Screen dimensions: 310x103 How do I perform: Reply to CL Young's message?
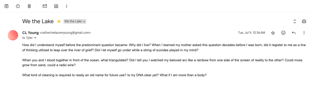click(294, 33)
